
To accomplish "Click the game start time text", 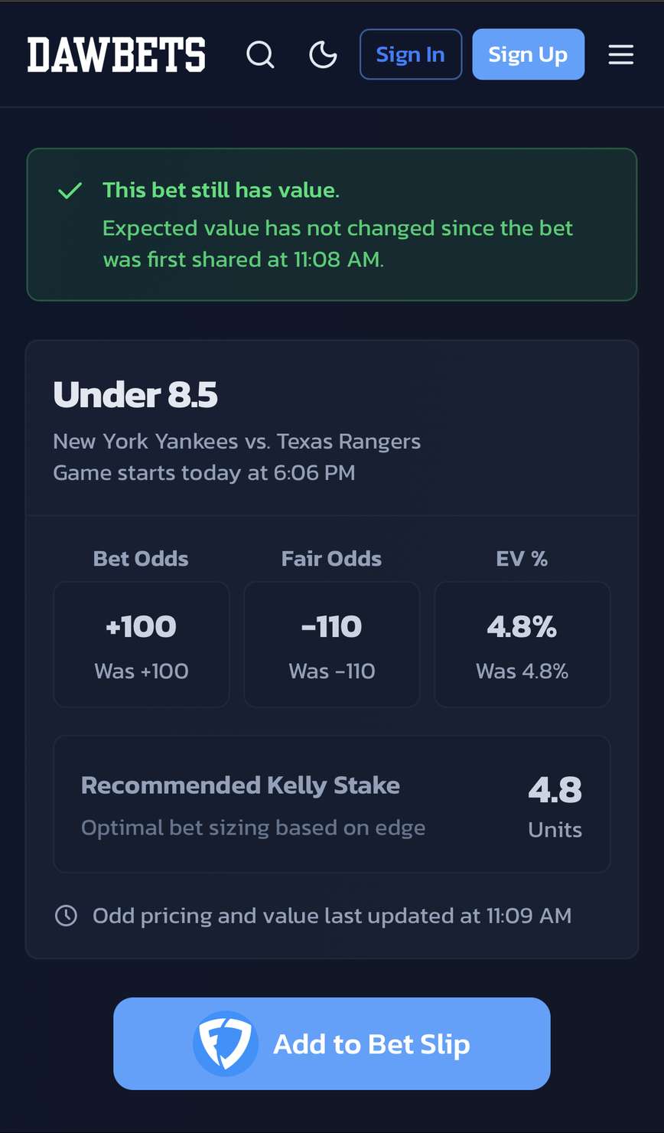I will (204, 472).
